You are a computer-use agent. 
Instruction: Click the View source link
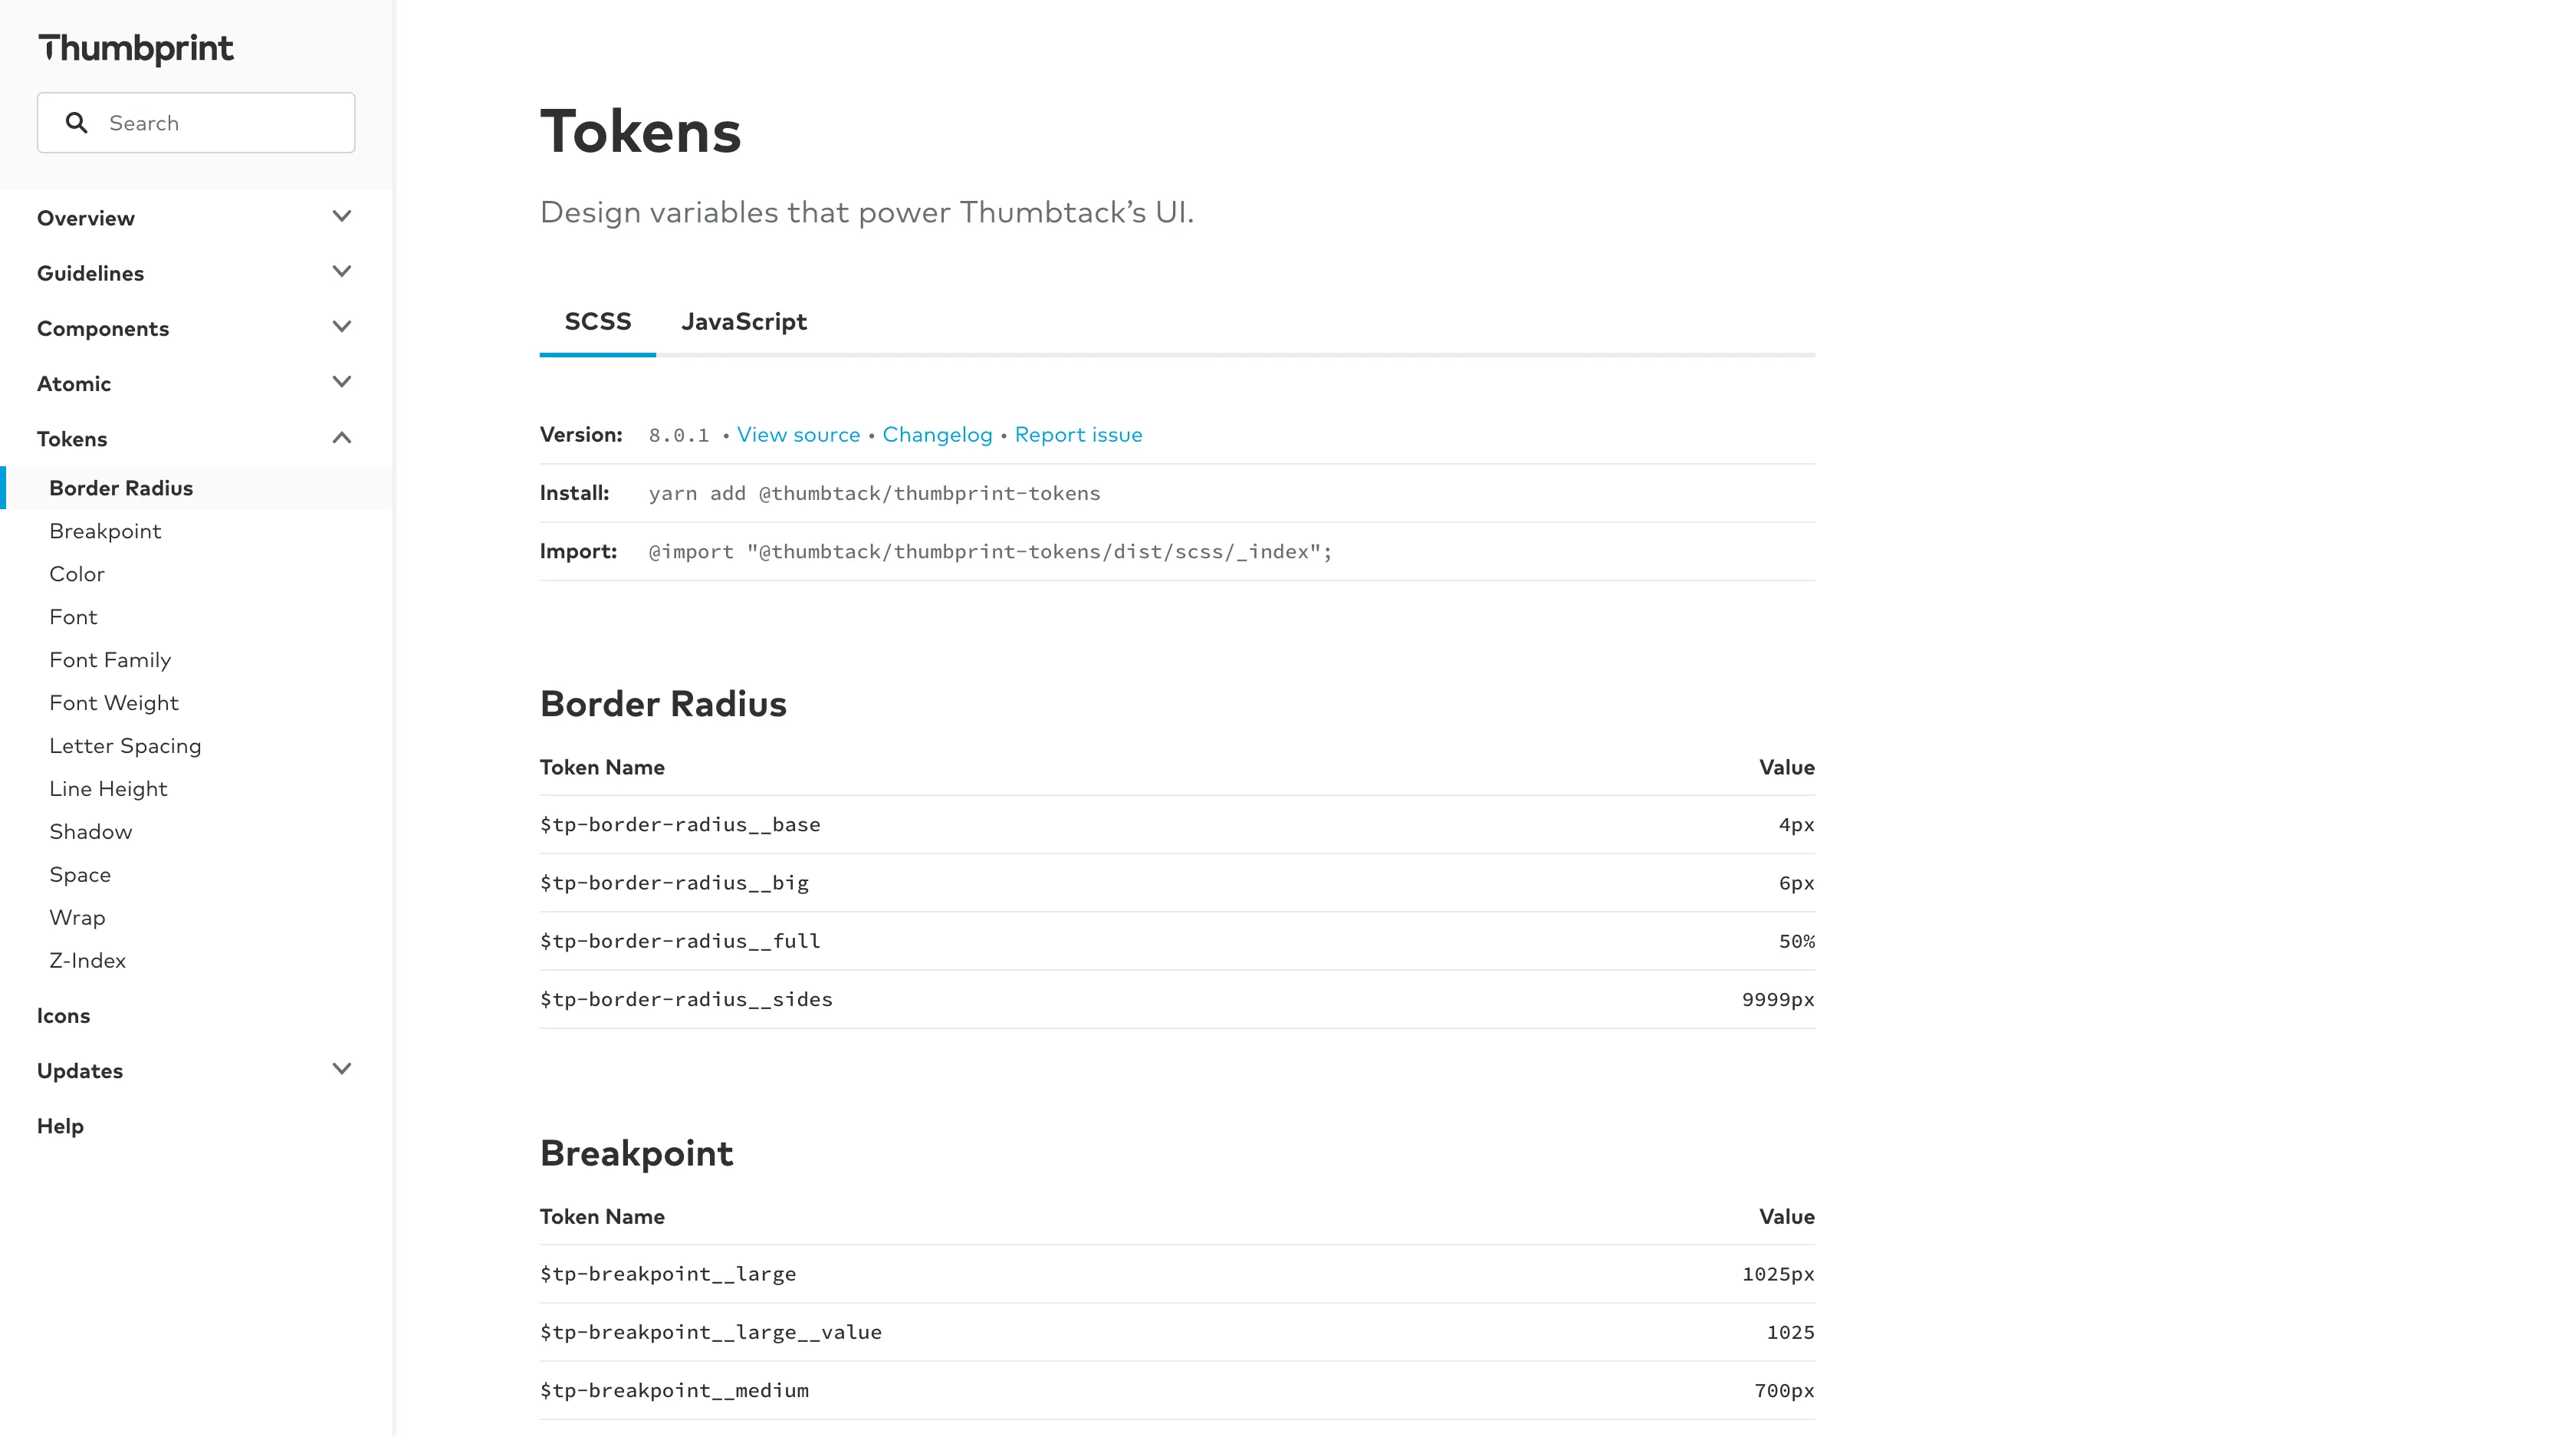pos(798,433)
